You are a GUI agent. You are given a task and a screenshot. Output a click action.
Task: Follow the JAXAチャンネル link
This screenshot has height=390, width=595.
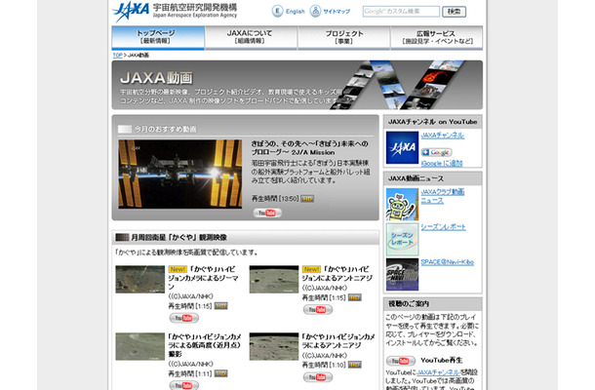click(x=443, y=136)
